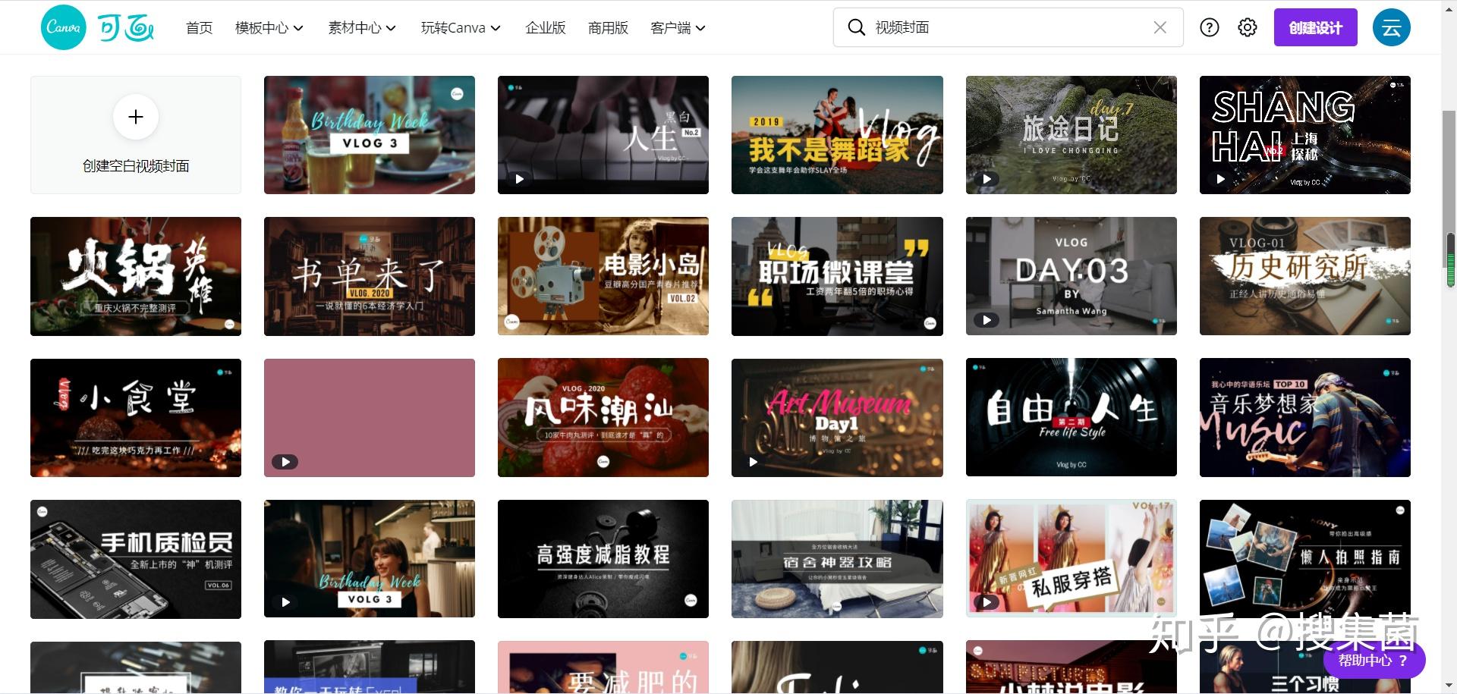Choose the 高强度减脂教程 template thumbnail
1457x694 pixels.
coord(603,559)
